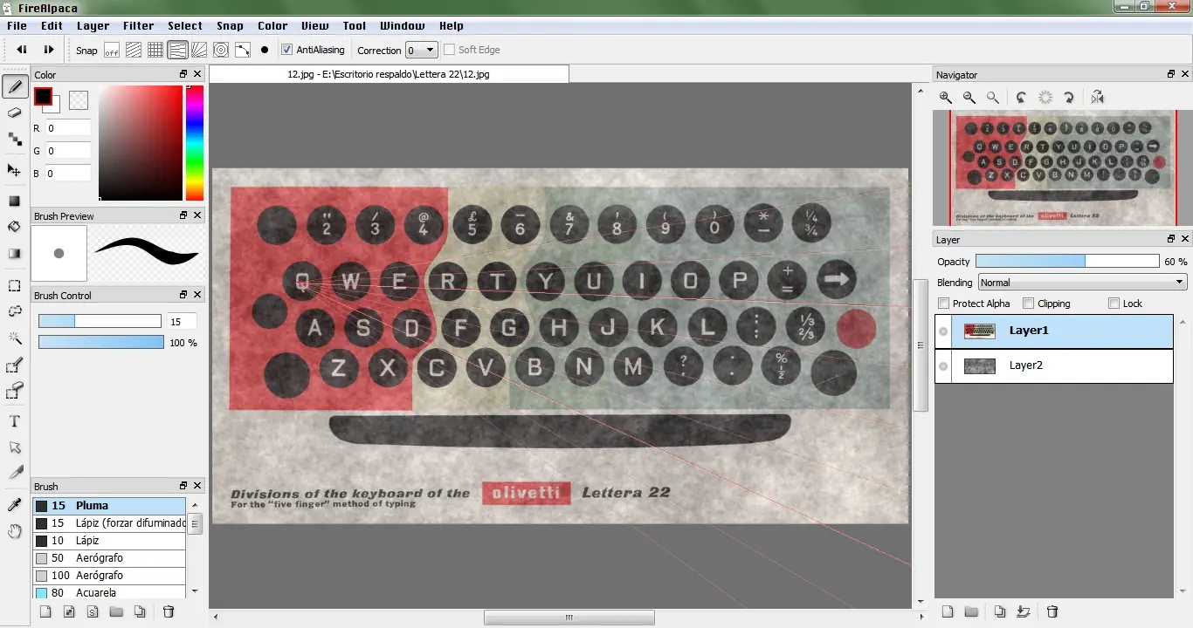Screen dimensions: 1193x628
Task: Float the Color panel
Action: click(x=183, y=75)
